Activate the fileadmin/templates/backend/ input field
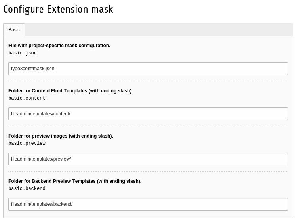 click(x=148, y=204)
